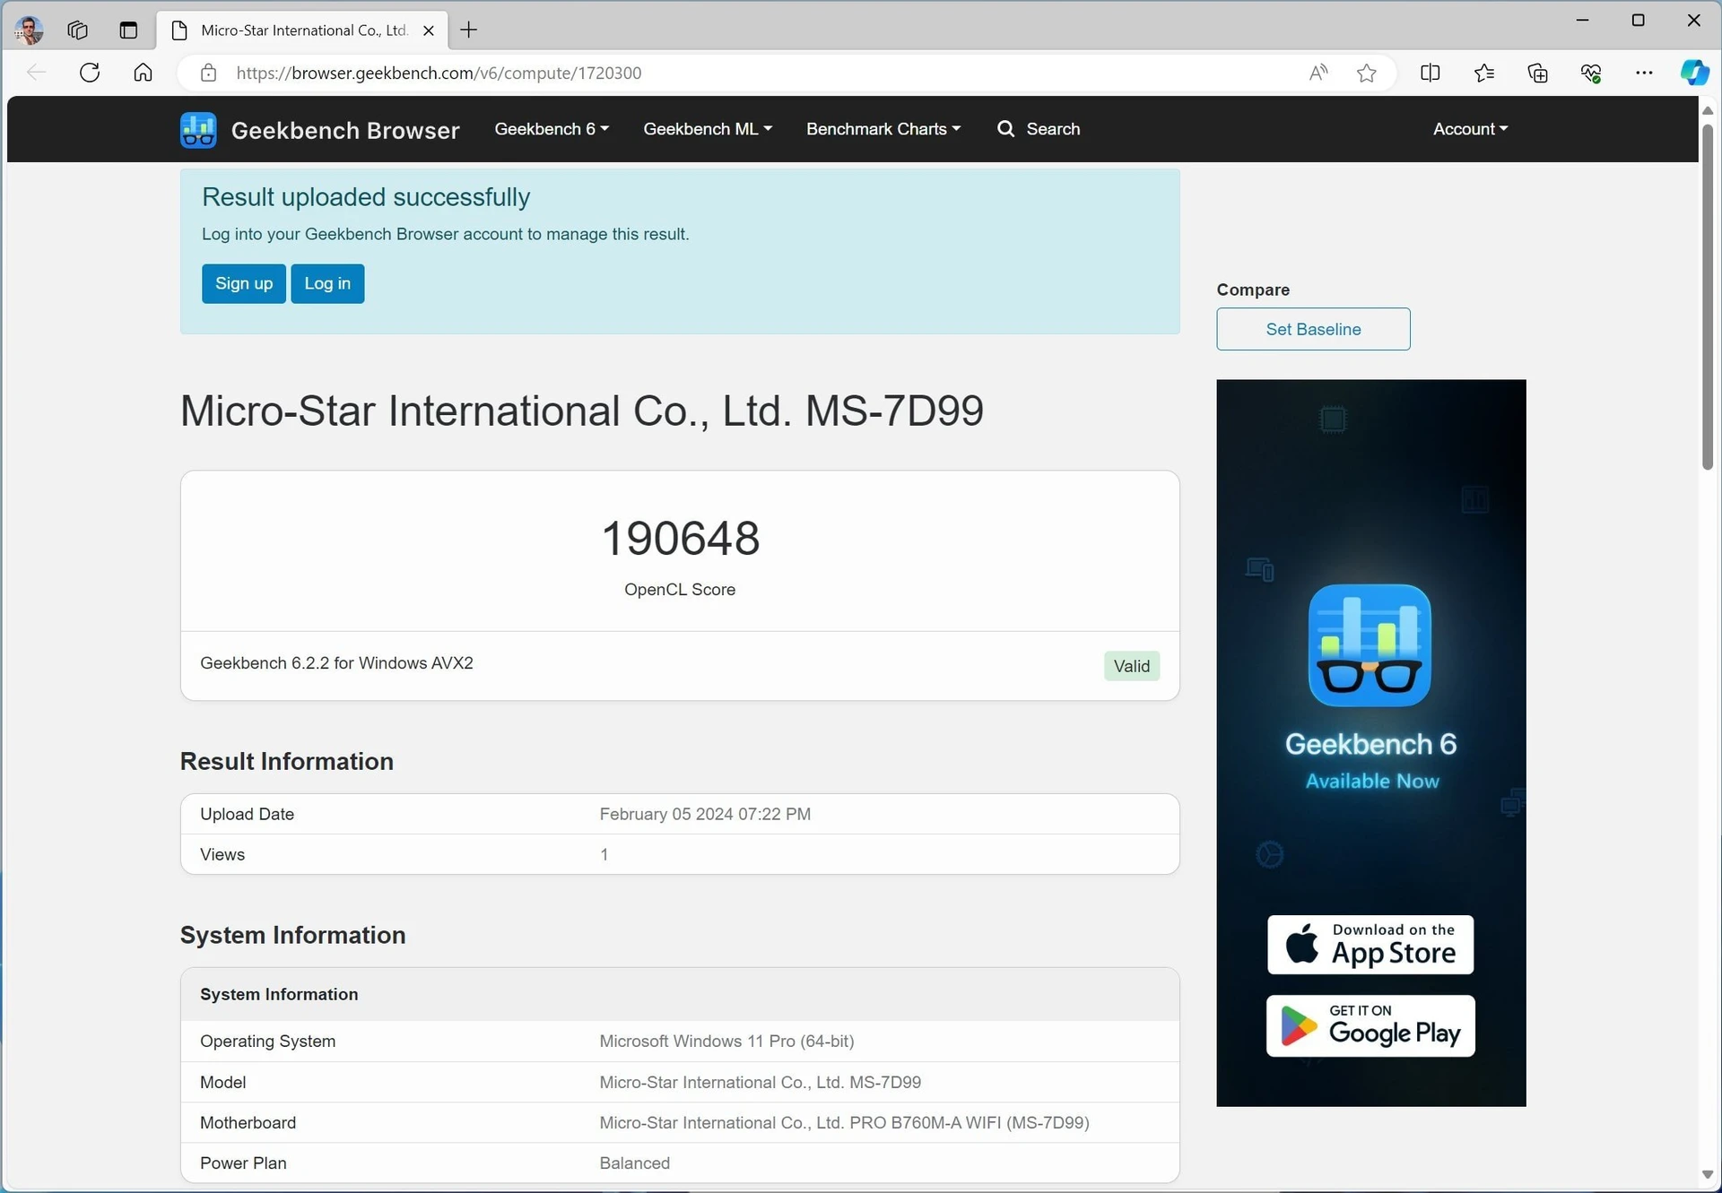Toggle the tab actions menu icon
The height and width of the screenshot is (1193, 1722).
[x=128, y=30]
